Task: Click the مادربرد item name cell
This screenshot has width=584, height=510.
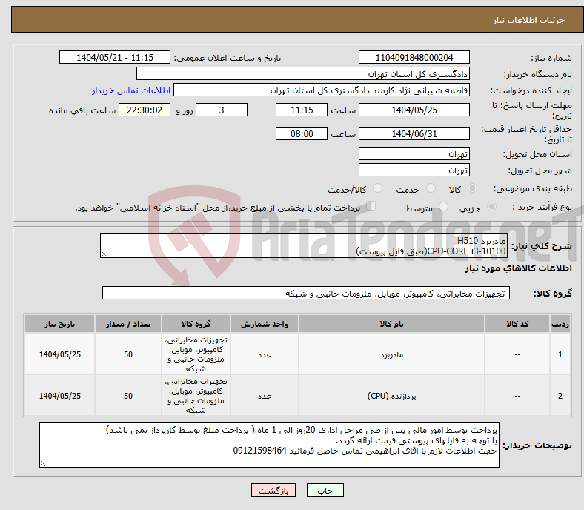Action: [x=391, y=354]
